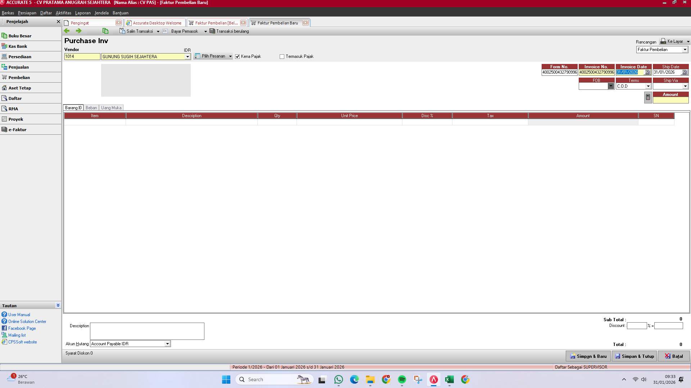Viewport: 691px width, 388px height.
Task: Open the Ship Via dropdown
Action: tap(685, 86)
